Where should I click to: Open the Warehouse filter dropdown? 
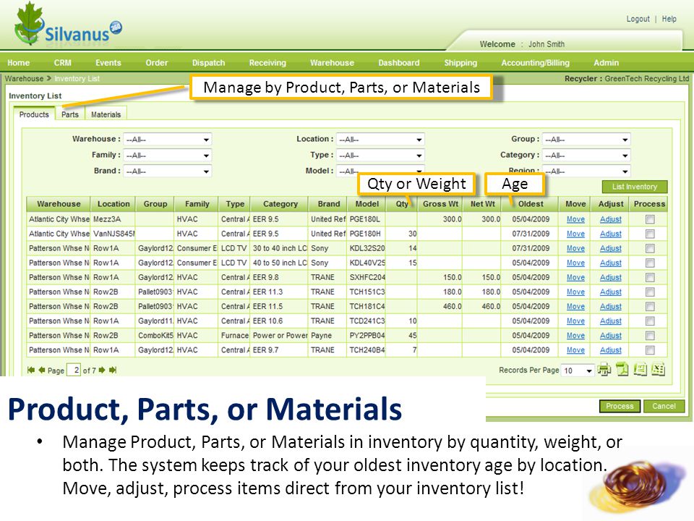pyautogui.click(x=167, y=140)
